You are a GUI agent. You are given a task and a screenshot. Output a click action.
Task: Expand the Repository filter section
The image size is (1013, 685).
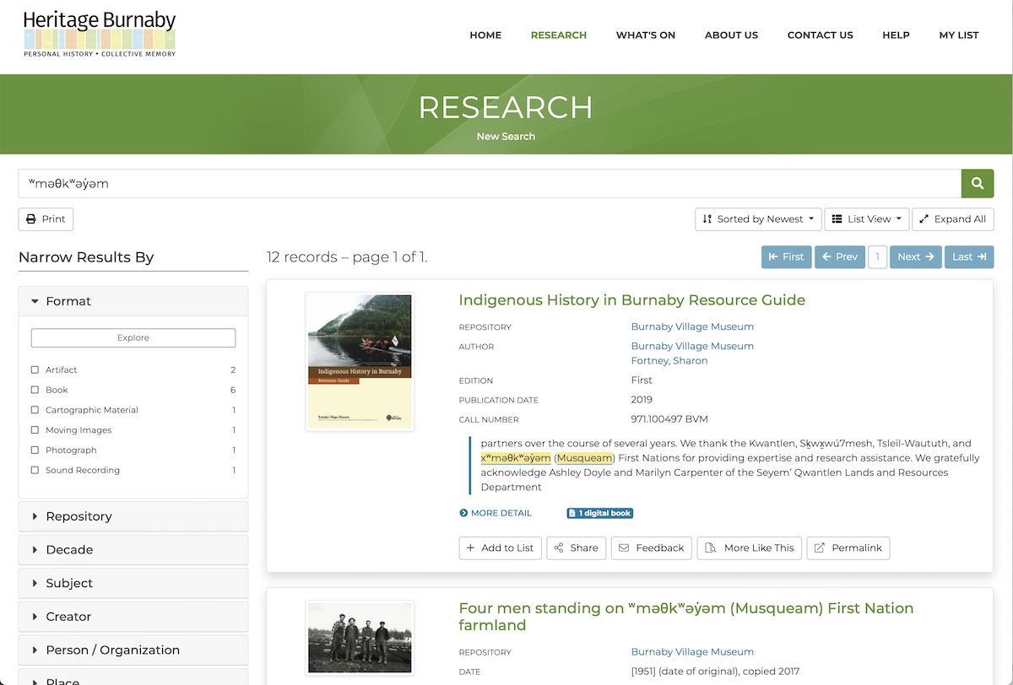pos(133,516)
